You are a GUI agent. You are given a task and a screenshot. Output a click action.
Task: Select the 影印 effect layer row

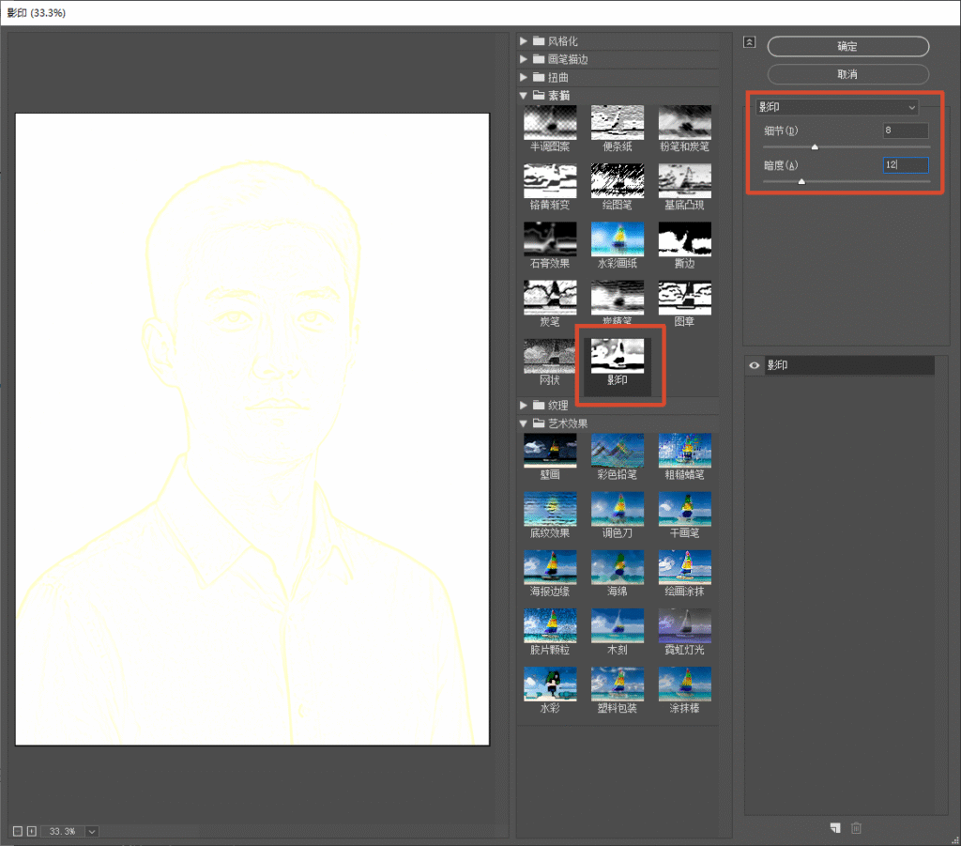849,365
